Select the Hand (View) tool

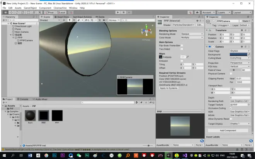point(6,12)
